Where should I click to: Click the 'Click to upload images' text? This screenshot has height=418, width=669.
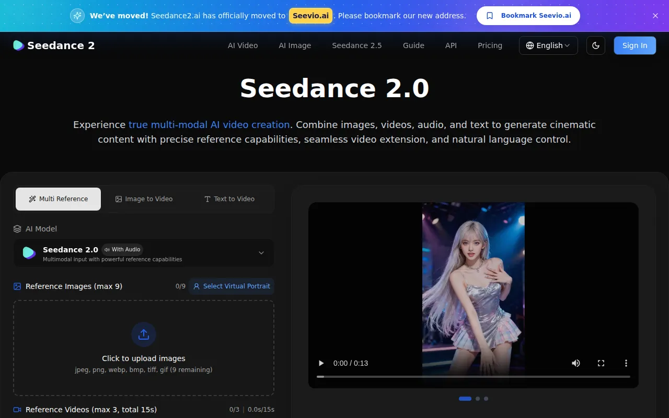[x=144, y=358]
